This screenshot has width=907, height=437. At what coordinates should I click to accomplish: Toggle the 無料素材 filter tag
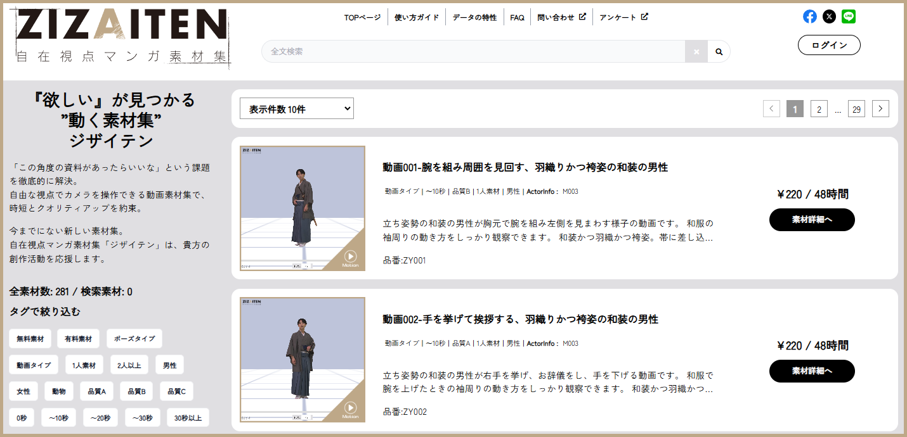click(29, 338)
